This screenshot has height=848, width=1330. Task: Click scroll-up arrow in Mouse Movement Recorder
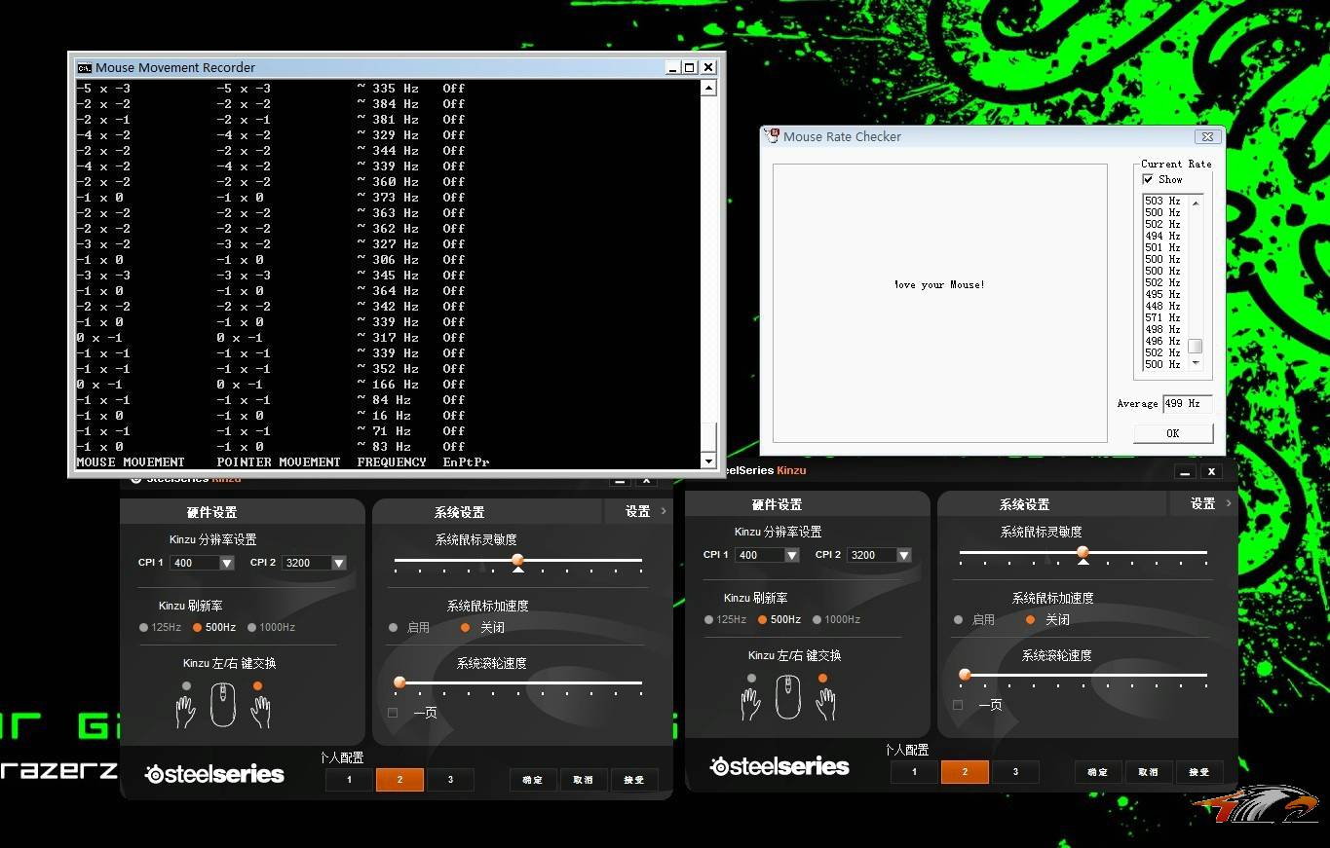(x=708, y=89)
